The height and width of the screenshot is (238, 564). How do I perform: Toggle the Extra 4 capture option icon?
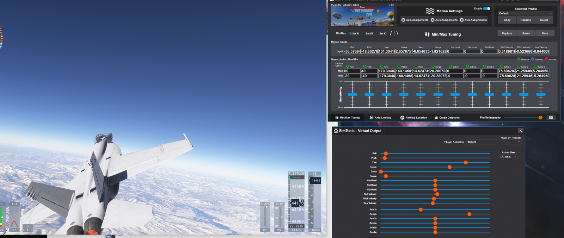tap(502, 66)
